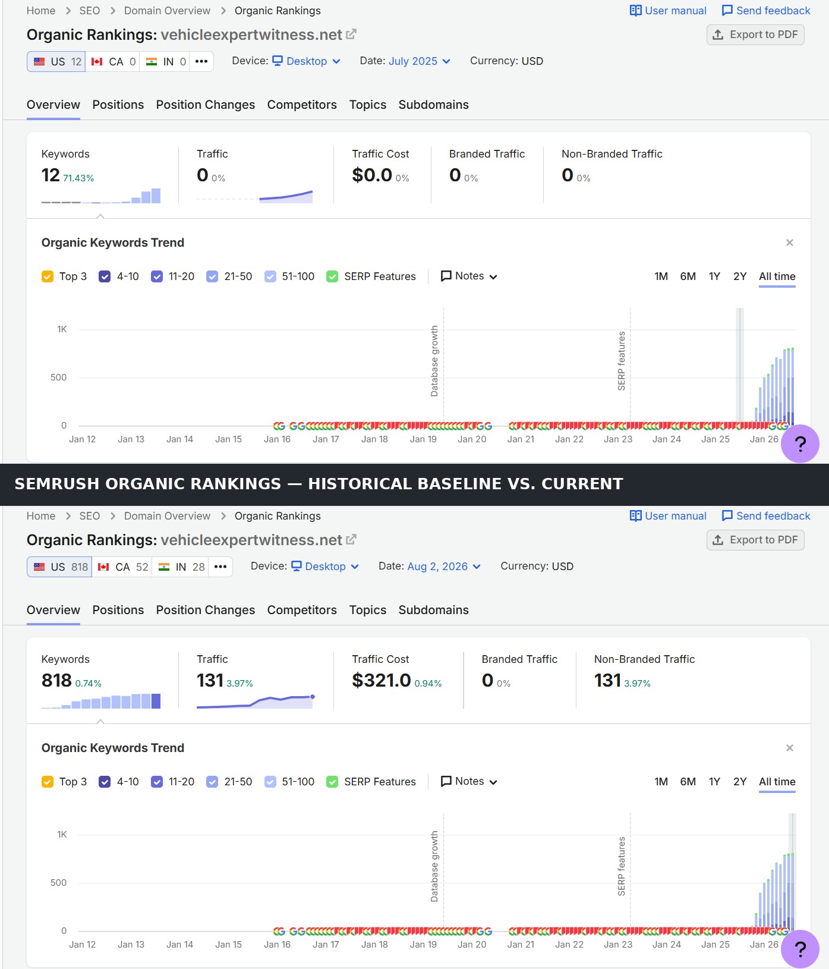Click the Notes speech bubble icon in top chart
The height and width of the screenshot is (969, 829).
[x=446, y=276]
